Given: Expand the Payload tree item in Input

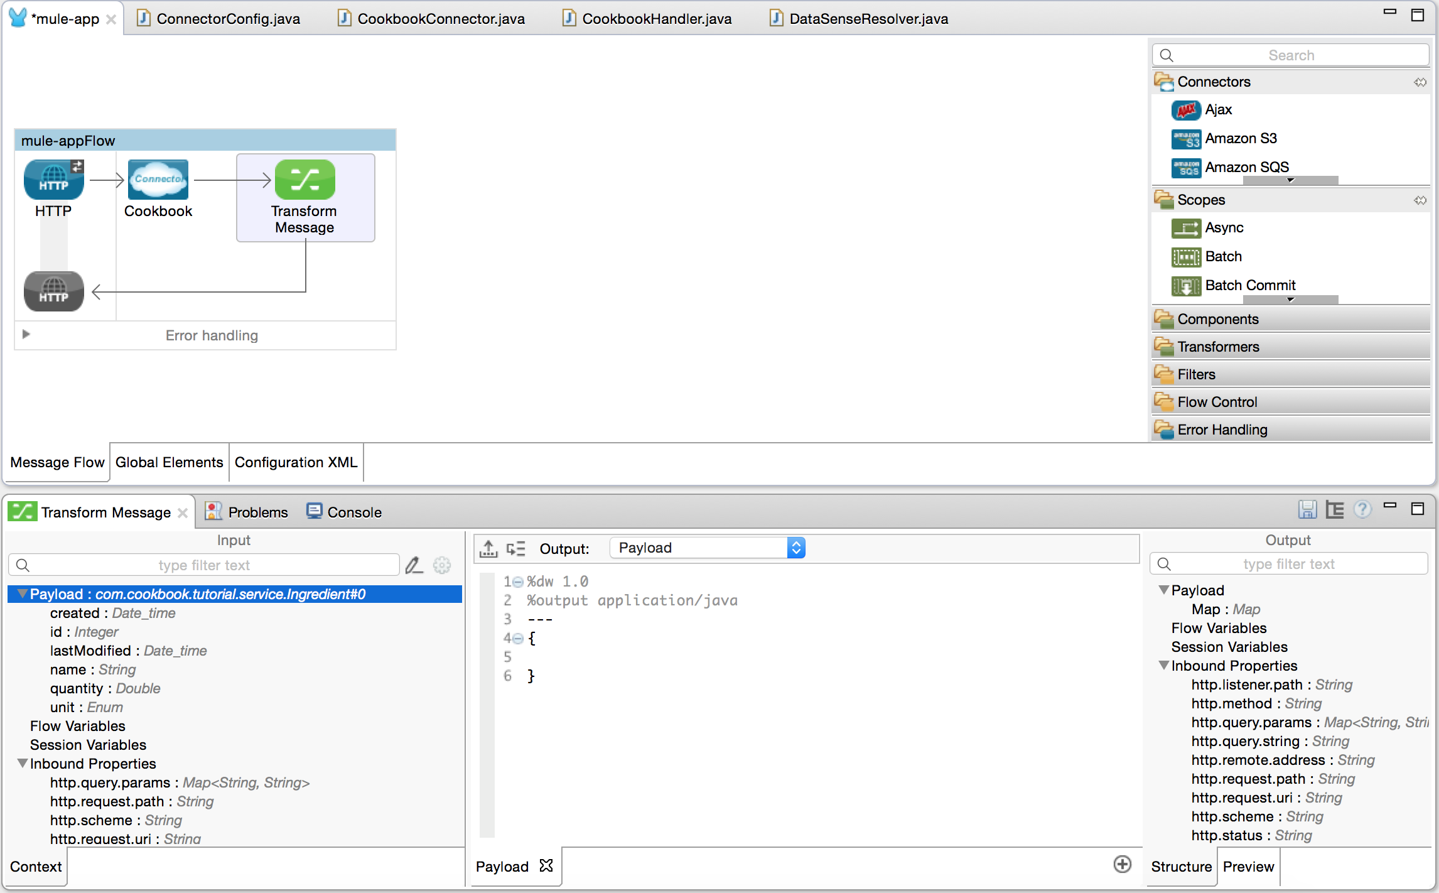Looking at the screenshot, I should (19, 593).
